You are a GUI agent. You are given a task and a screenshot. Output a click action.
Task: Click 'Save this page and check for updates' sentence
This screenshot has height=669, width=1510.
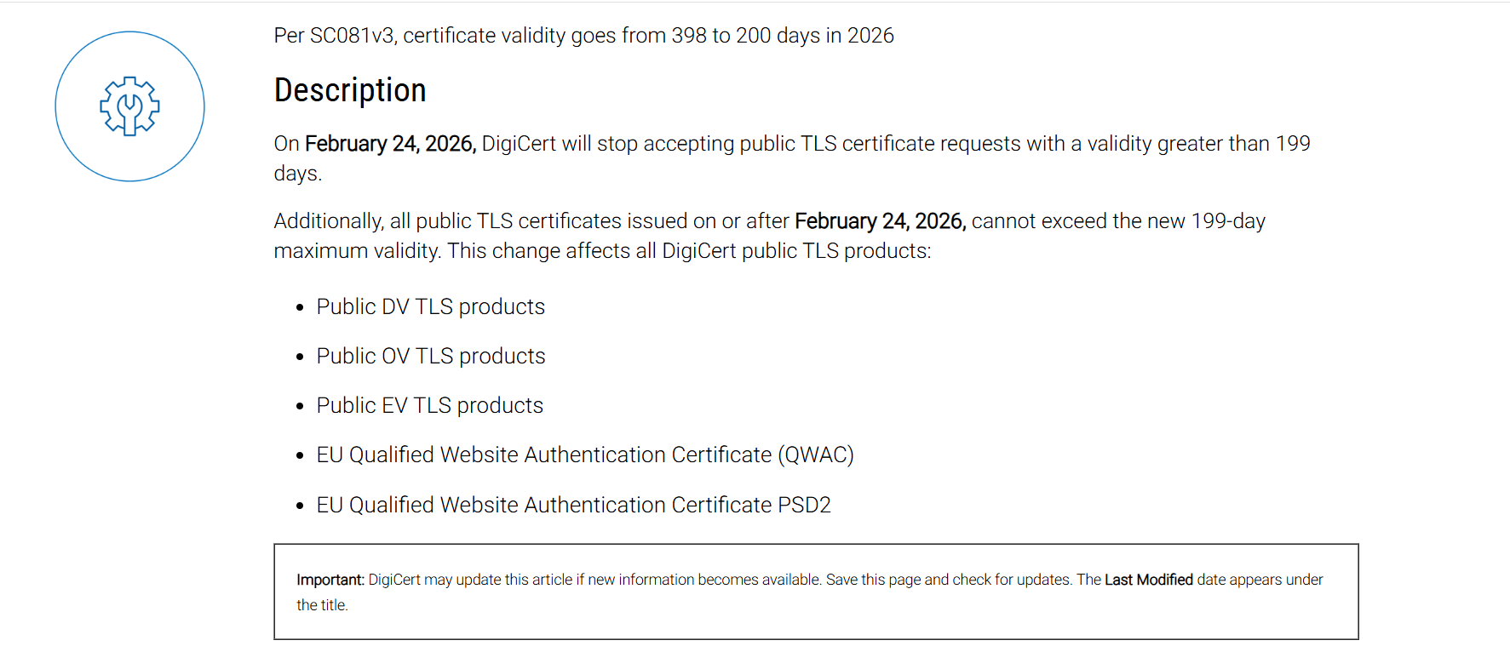point(949,580)
